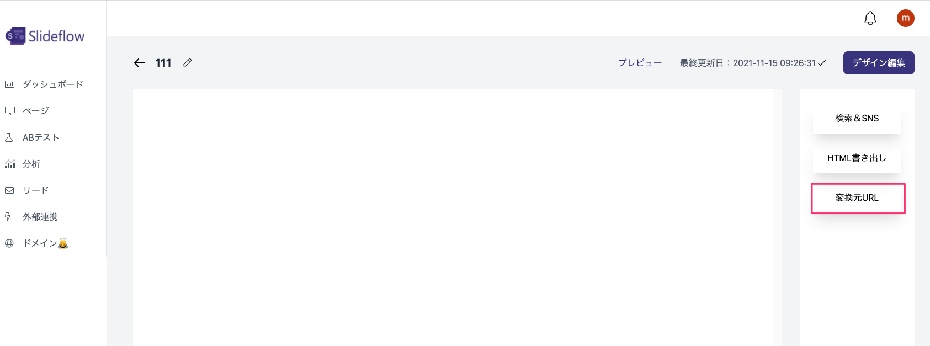
Task: Select the HTML書き出し option
Action: [x=857, y=158]
